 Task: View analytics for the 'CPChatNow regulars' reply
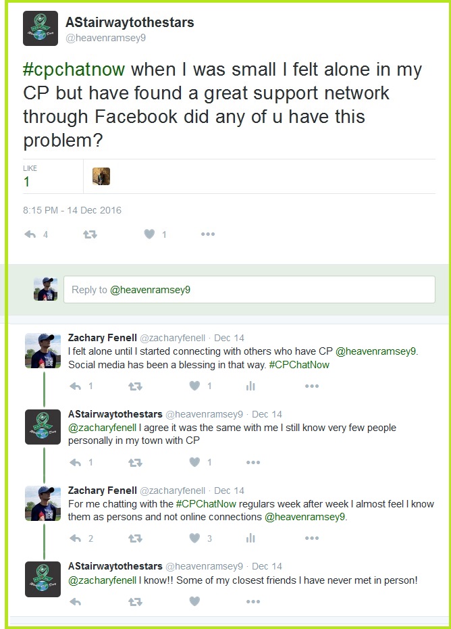click(250, 538)
